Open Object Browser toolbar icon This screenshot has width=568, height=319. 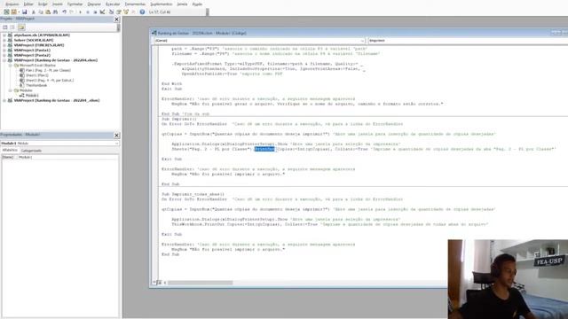(126, 12)
